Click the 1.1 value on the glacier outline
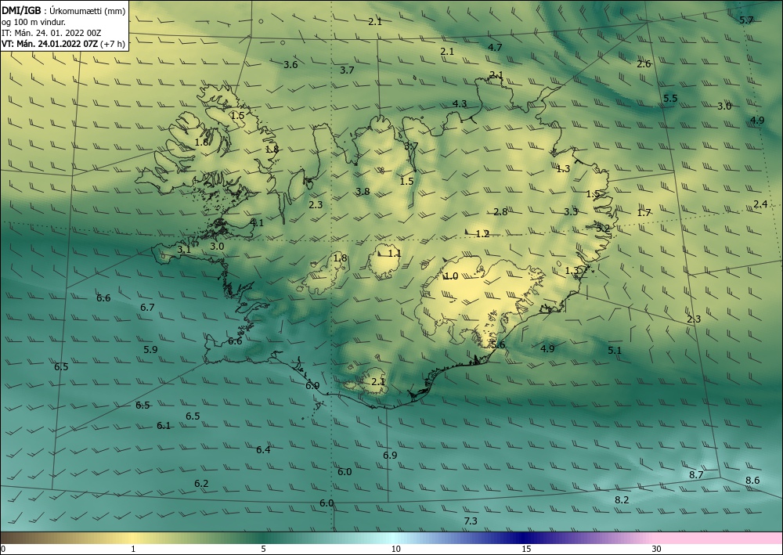The height and width of the screenshot is (555, 783). tap(395, 254)
